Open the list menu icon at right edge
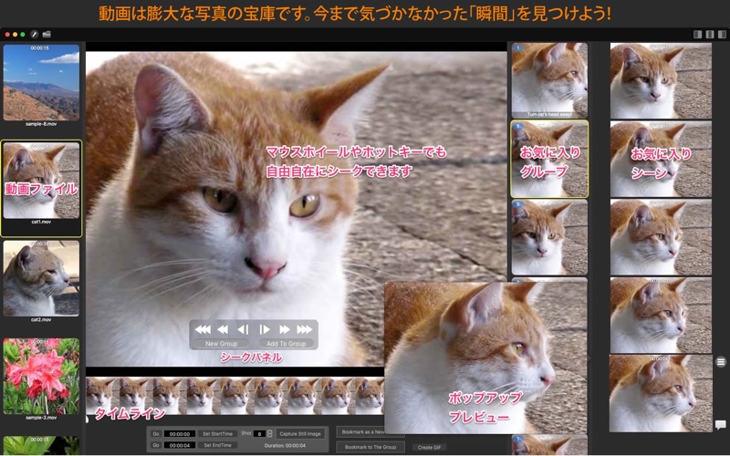Image resolution: width=730 pixels, height=456 pixels. (x=721, y=361)
